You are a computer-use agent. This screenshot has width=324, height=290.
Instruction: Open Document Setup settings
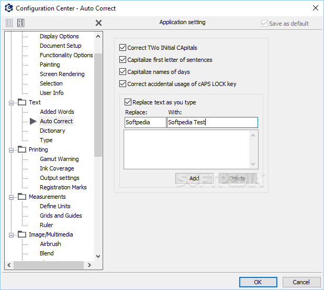pyautogui.click(x=61, y=46)
